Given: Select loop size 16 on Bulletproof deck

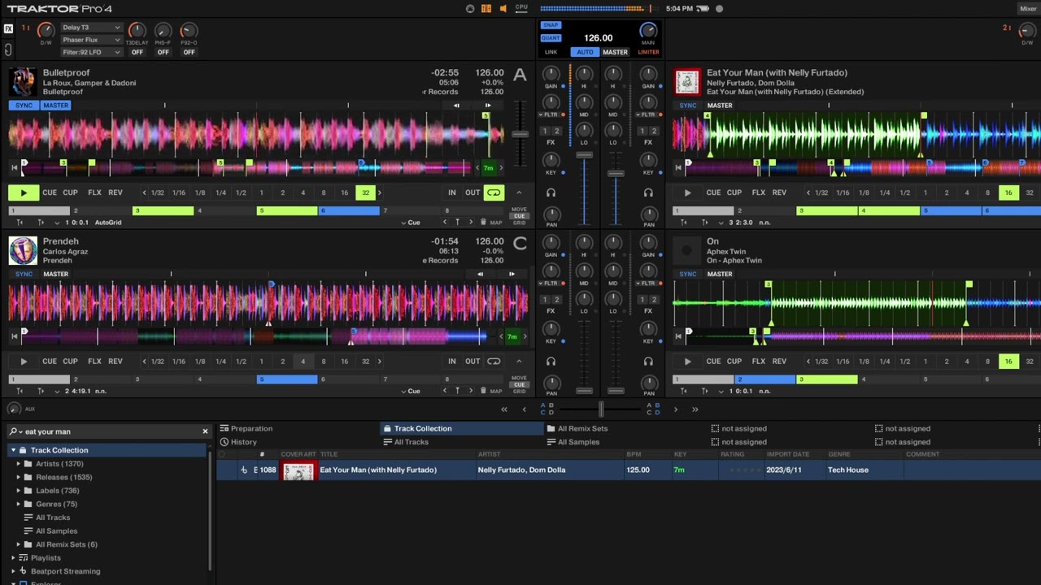Looking at the screenshot, I should tap(344, 193).
